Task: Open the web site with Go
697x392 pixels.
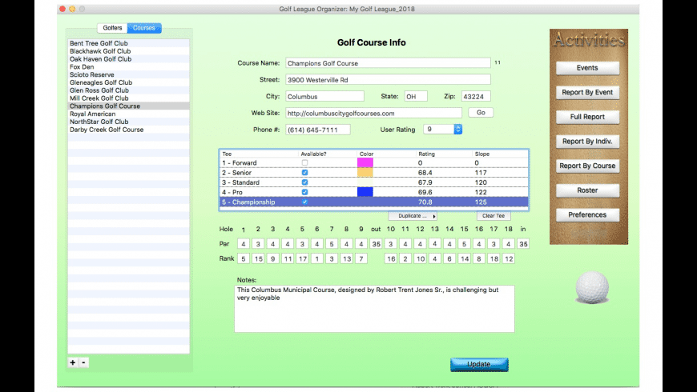Action: point(481,113)
